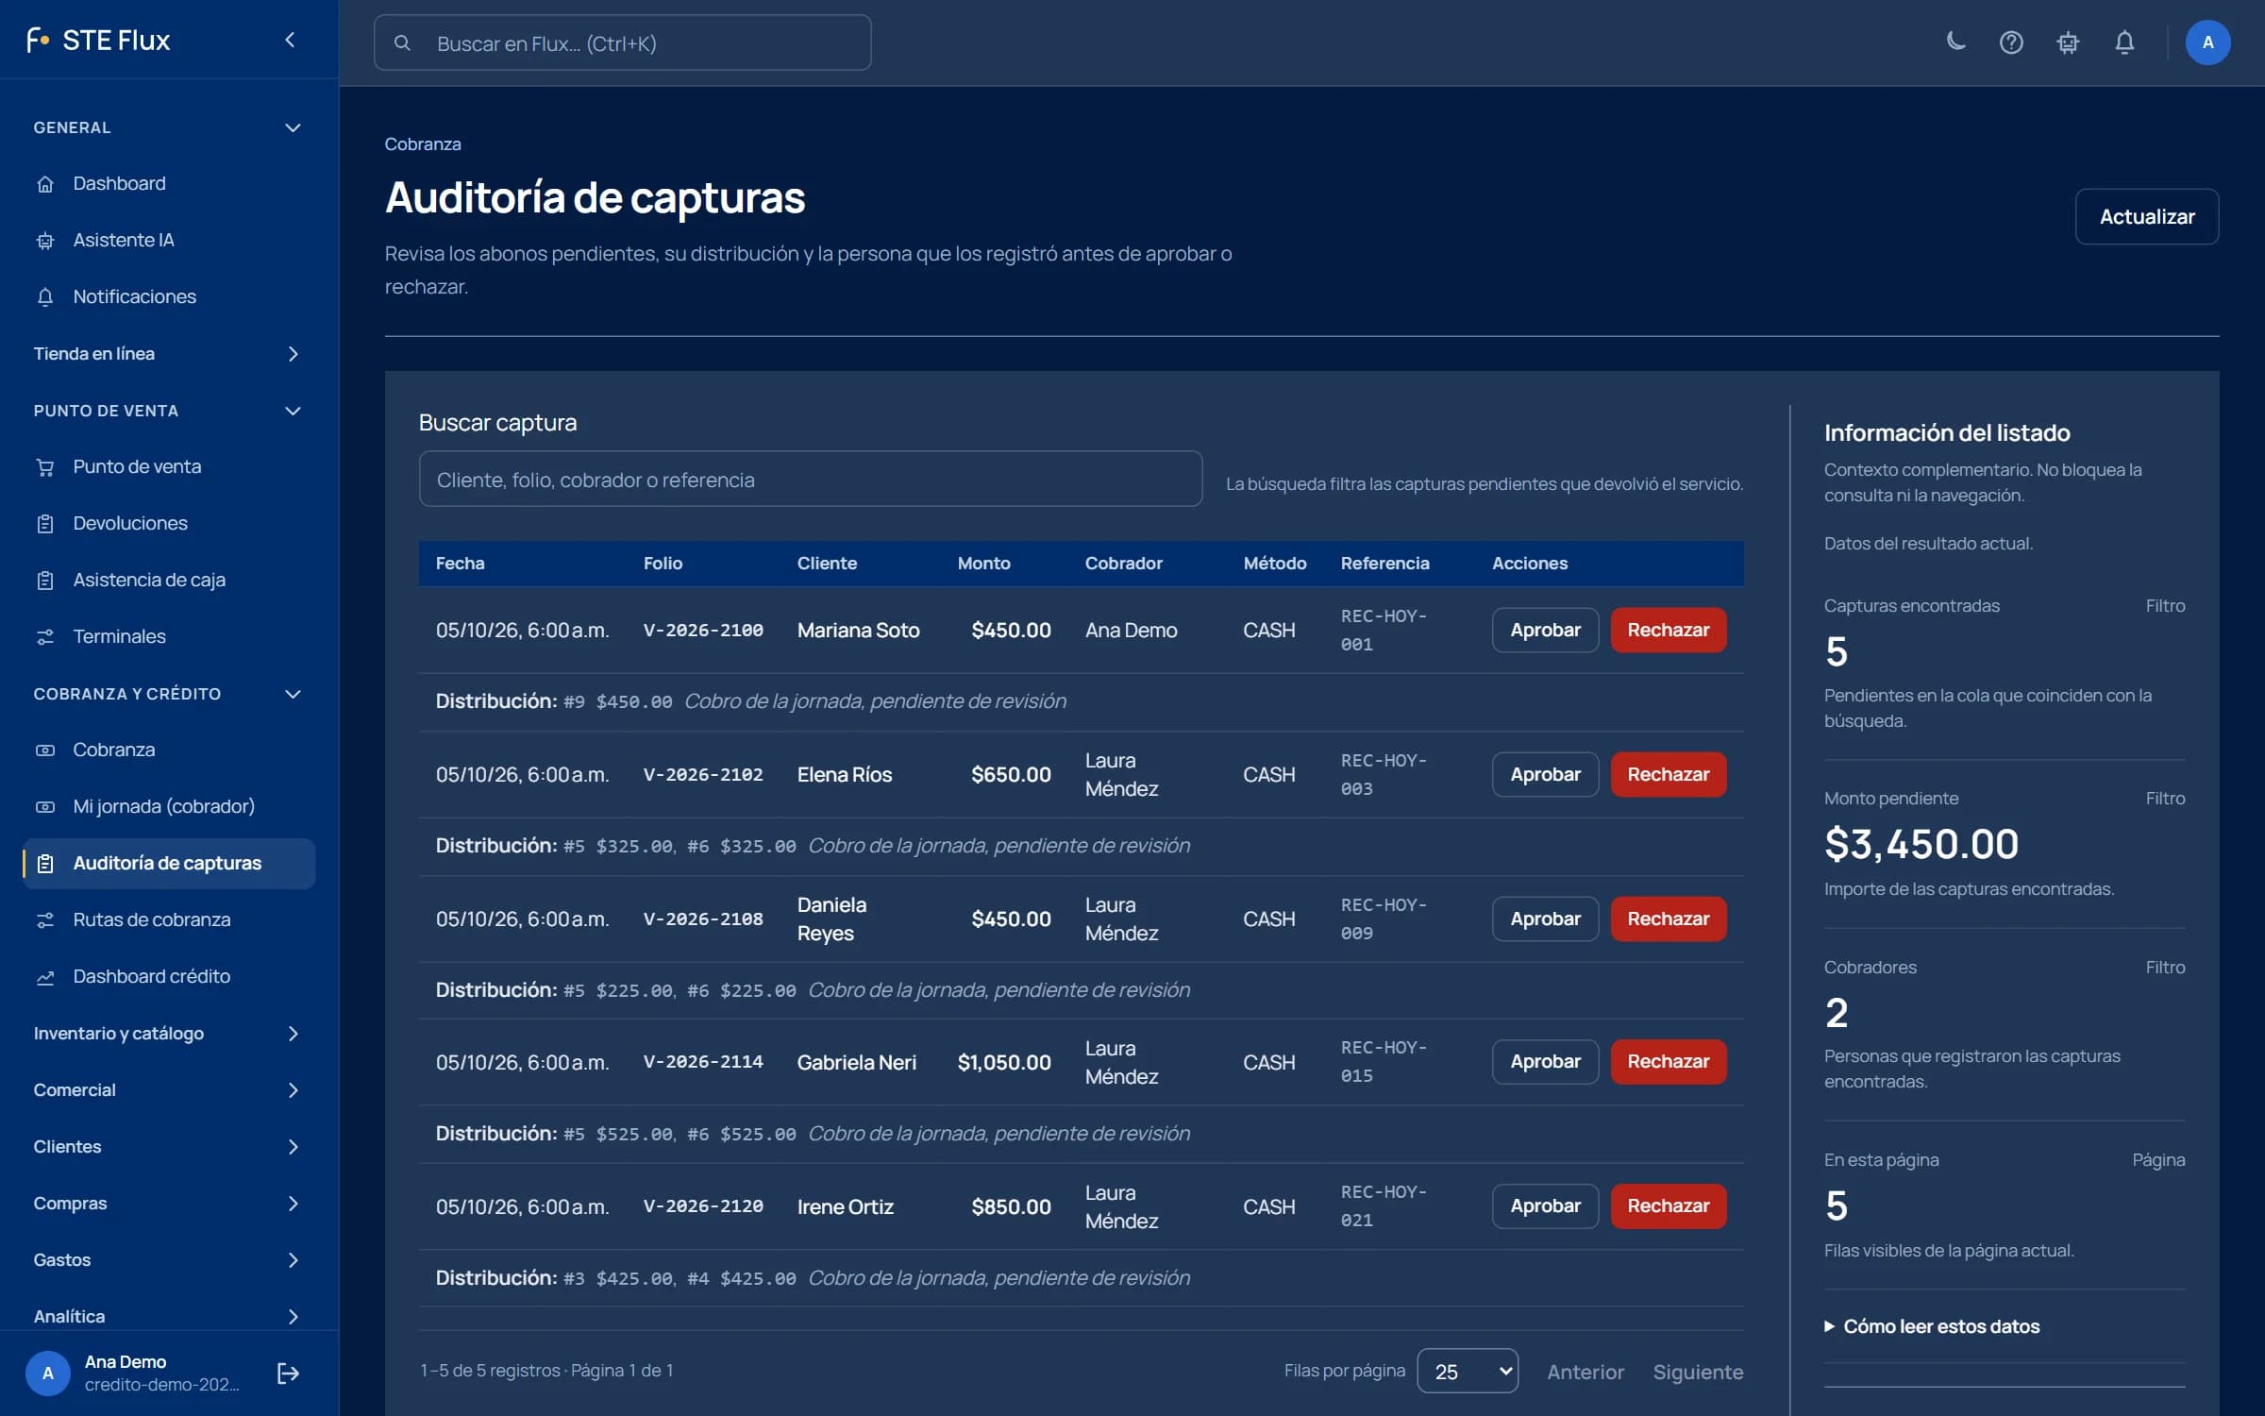Open the user avatar menu in top bar

[2207, 42]
